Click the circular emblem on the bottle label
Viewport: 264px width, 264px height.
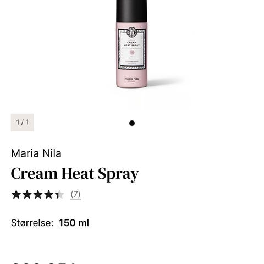pos(132,32)
